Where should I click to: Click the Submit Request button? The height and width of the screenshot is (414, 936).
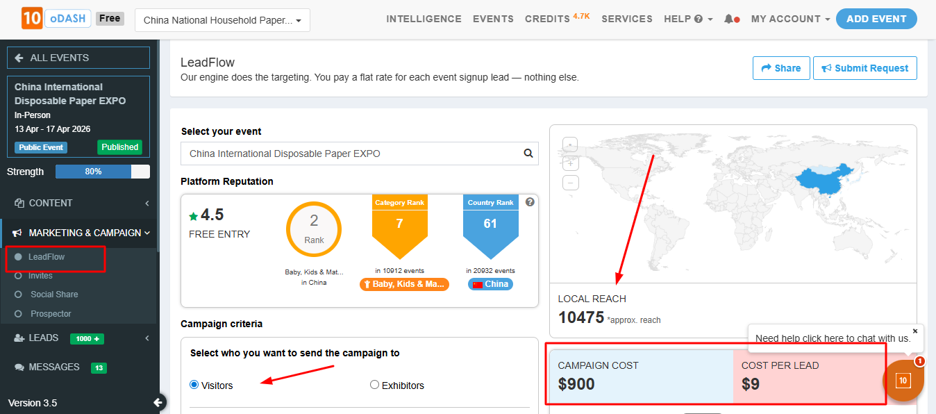[864, 68]
